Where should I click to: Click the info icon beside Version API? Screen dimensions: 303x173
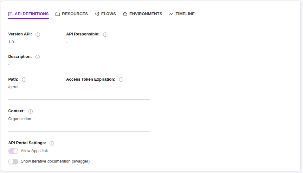click(x=38, y=34)
